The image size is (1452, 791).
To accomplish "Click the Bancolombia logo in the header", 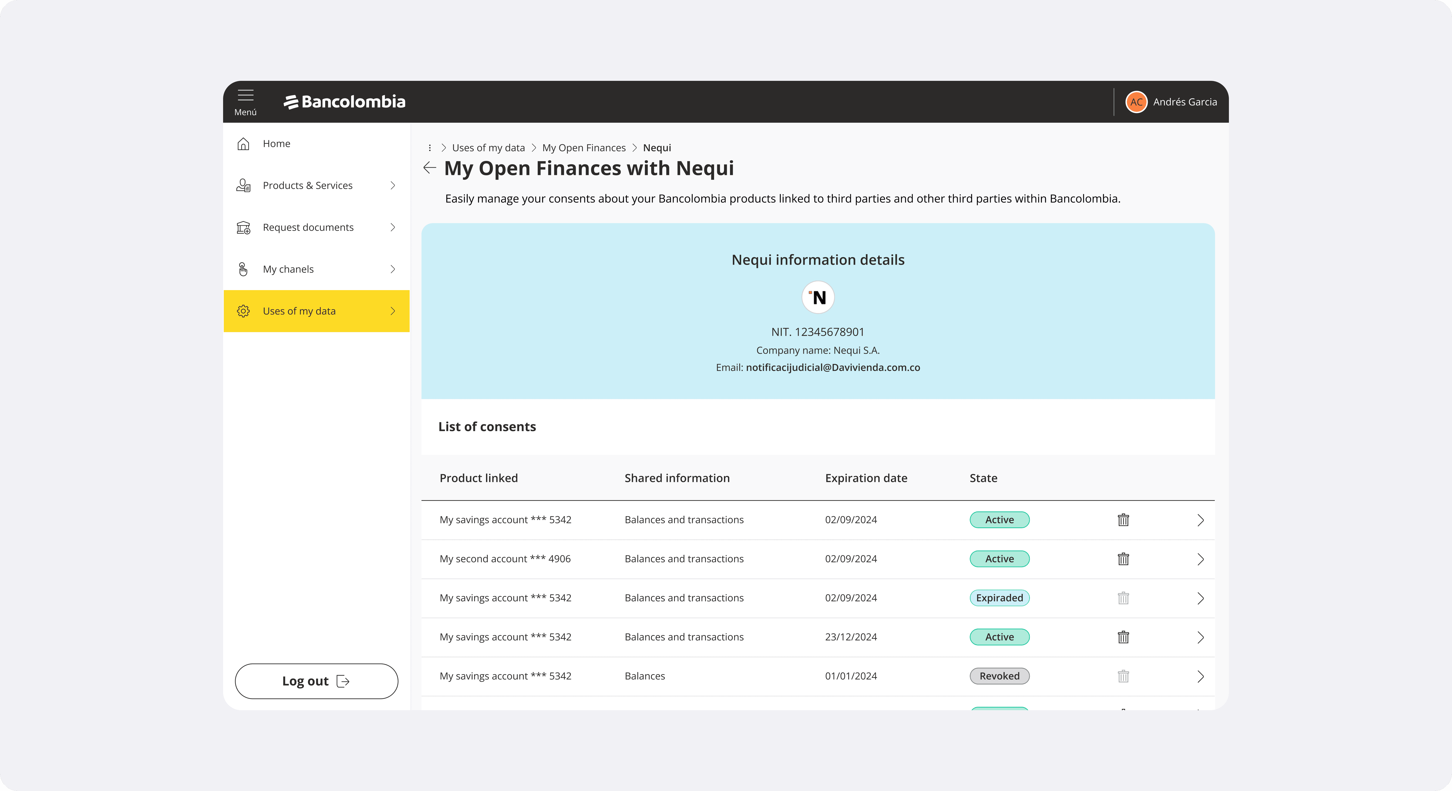I will click(x=344, y=102).
